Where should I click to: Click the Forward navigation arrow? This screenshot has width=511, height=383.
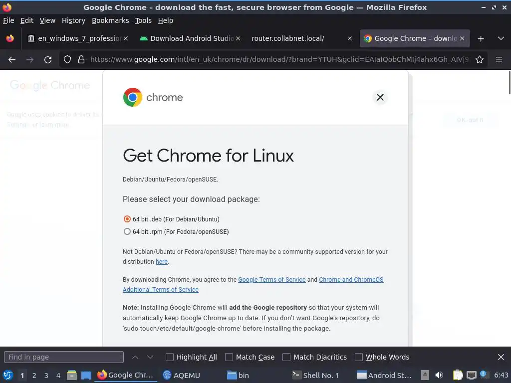(30, 60)
